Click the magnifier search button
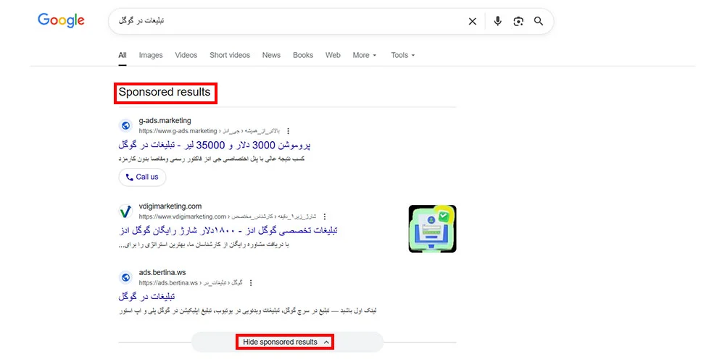725x362 pixels. [538, 21]
